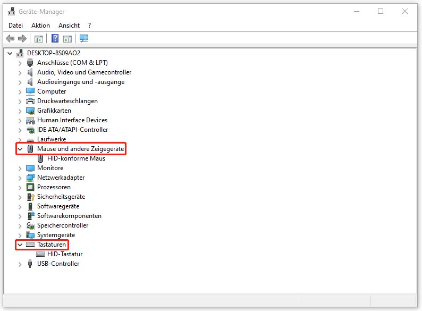This screenshot has height=311, width=422.
Task: Click the DESKTOP-8S09AO2 computer icon
Action: pyautogui.click(x=20, y=53)
